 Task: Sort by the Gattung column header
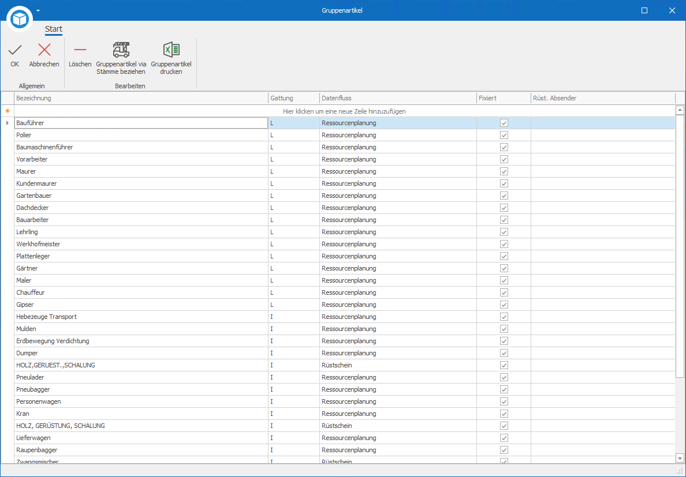click(294, 98)
